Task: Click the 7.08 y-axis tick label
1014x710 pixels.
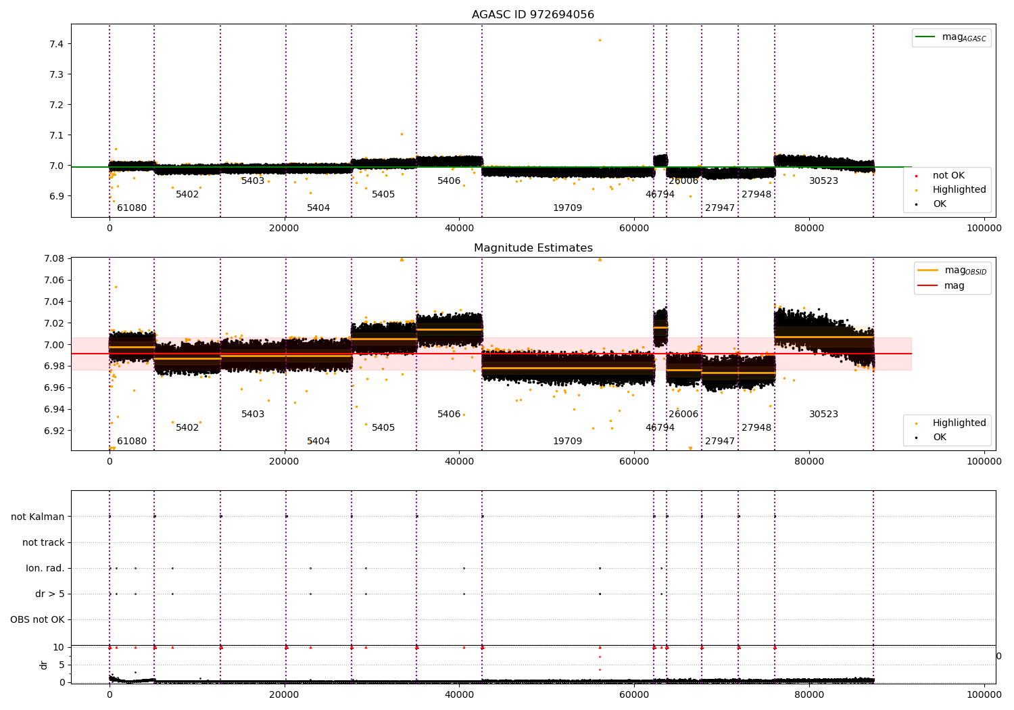Action: [x=54, y=258]
